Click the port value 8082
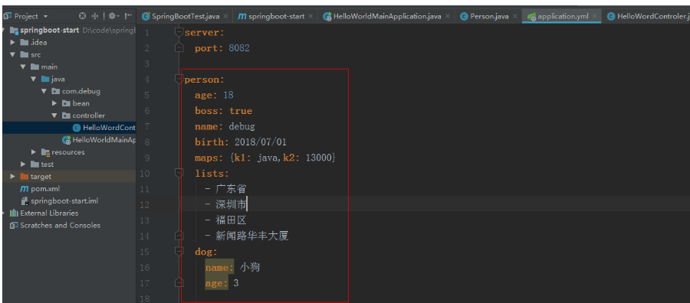The image size is (690, 303). pyautogui.click(x=239, y=48)
